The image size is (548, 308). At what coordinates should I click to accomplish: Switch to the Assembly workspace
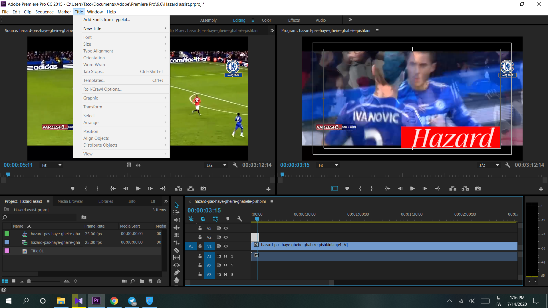tap(208, 20)
